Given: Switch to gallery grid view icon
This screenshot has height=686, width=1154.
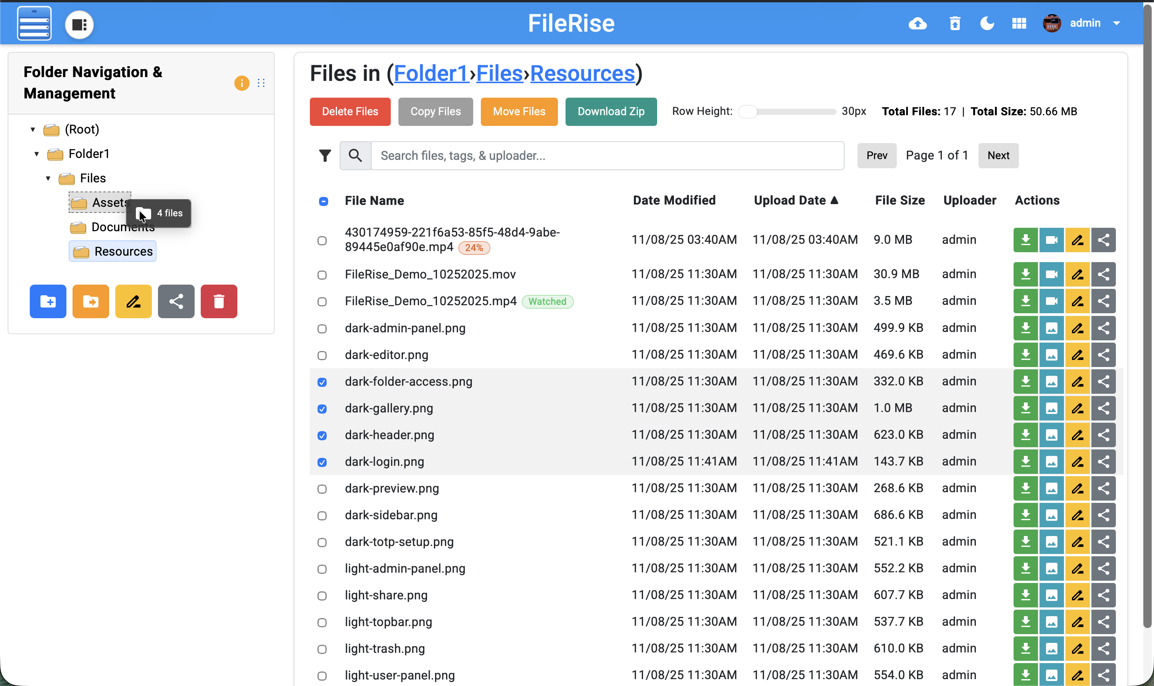Looking at the screenshot, I should 1019,24.
